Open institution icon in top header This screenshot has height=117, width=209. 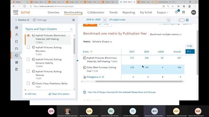pyautogui.click(x=184, y=12)
